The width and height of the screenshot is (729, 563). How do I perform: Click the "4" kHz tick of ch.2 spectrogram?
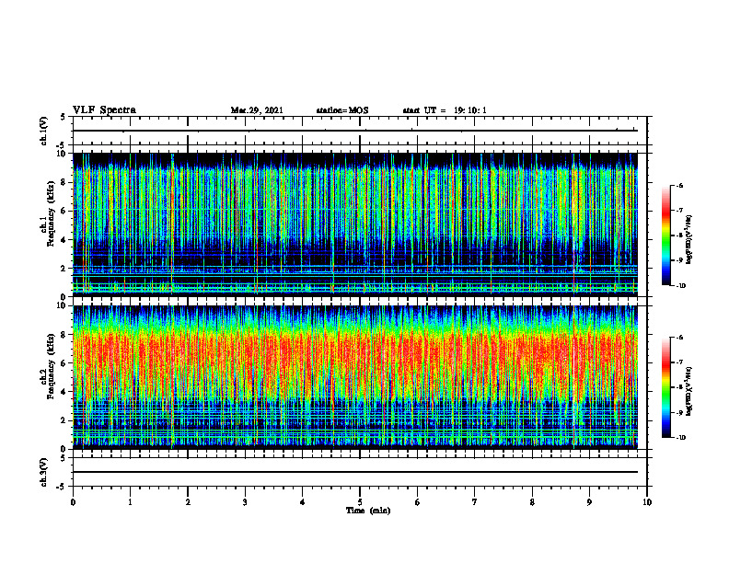click(x=64, y=392)
